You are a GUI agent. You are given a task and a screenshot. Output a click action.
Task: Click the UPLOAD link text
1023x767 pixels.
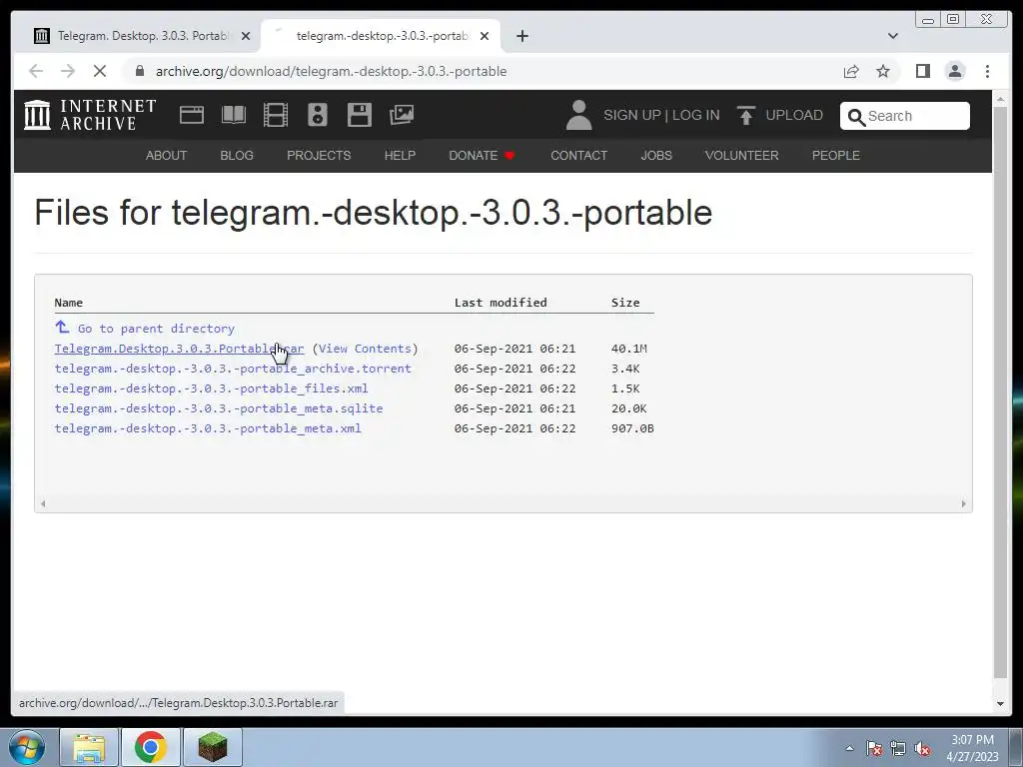[794, 115]
